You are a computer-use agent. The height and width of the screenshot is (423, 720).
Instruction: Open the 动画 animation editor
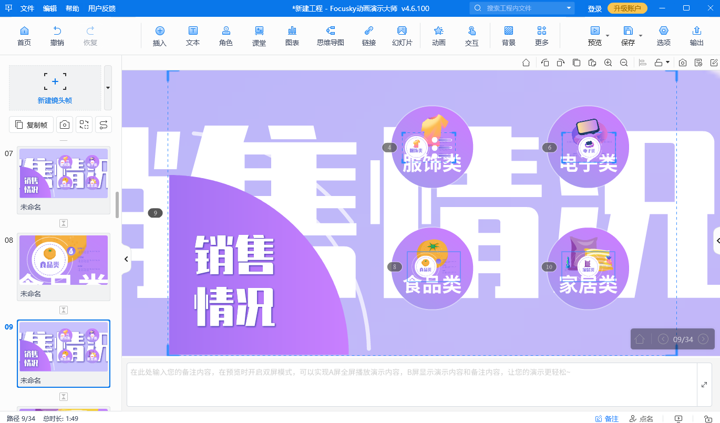coord(439,36)
